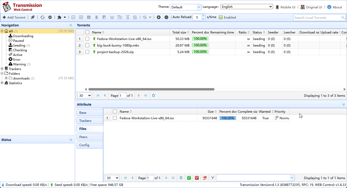Expand the Trackers tree node
This screenshot has height=188, width=347.
point(2,69)
